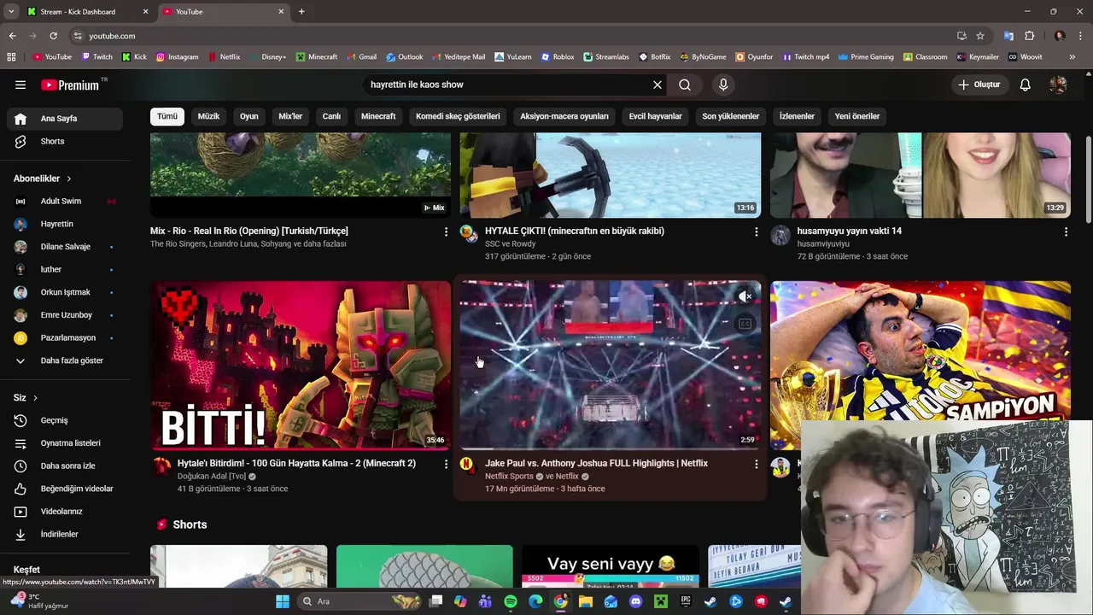Open the Kick bookmark

click(x=134, y=57)
